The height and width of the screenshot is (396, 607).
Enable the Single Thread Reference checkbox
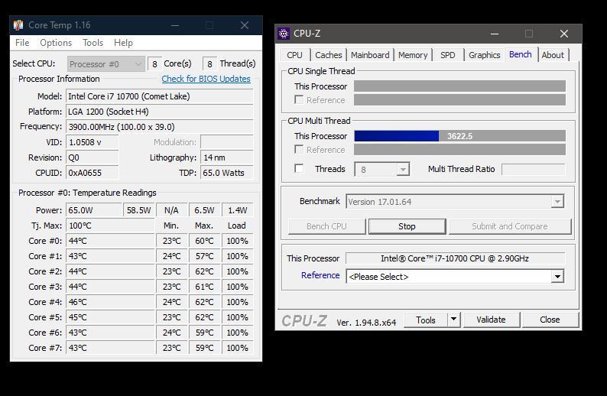299,100
